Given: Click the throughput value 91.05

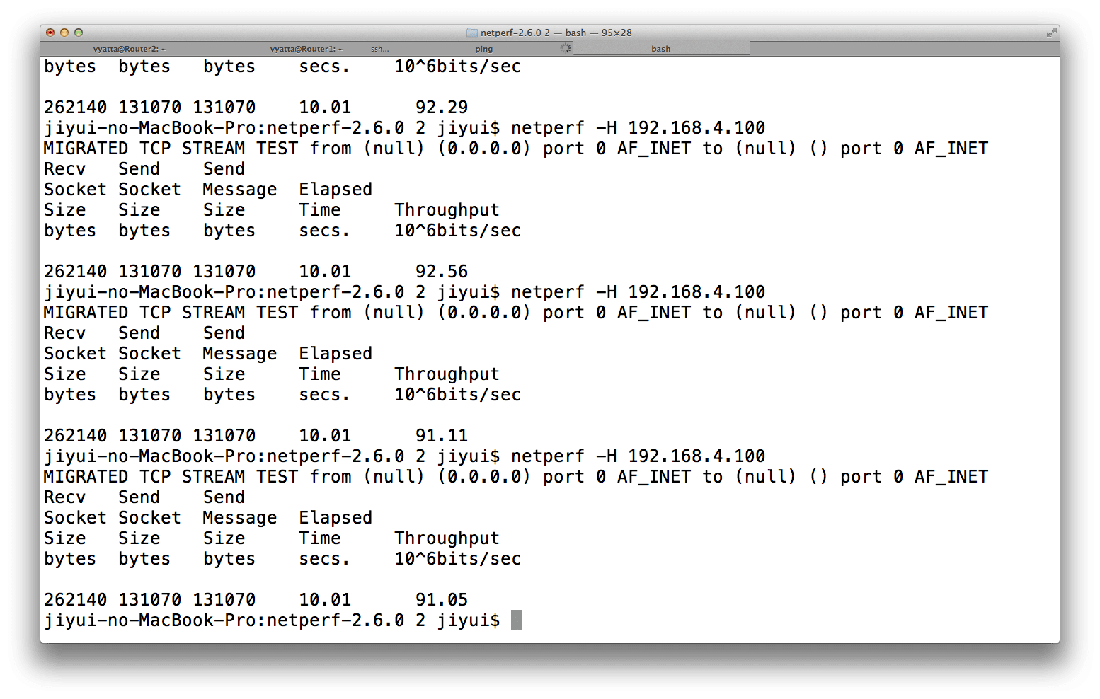Looking at the screenshot, I should point(442,599).
